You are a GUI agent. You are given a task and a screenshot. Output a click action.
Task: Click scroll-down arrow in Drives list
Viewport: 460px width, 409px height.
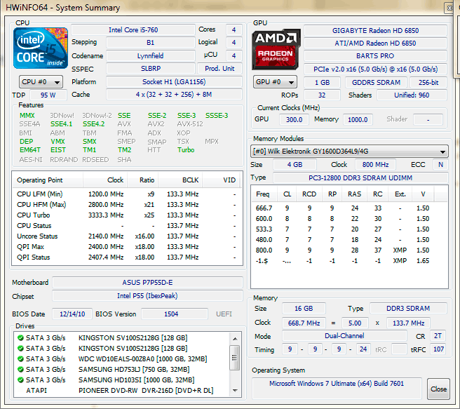[x=235, y=391]
